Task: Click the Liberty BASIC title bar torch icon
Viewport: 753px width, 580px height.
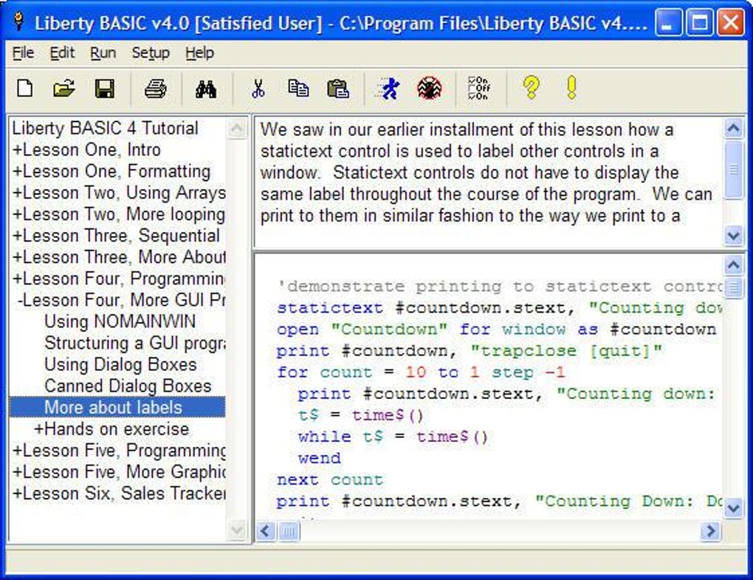Action: pos(18,21)
